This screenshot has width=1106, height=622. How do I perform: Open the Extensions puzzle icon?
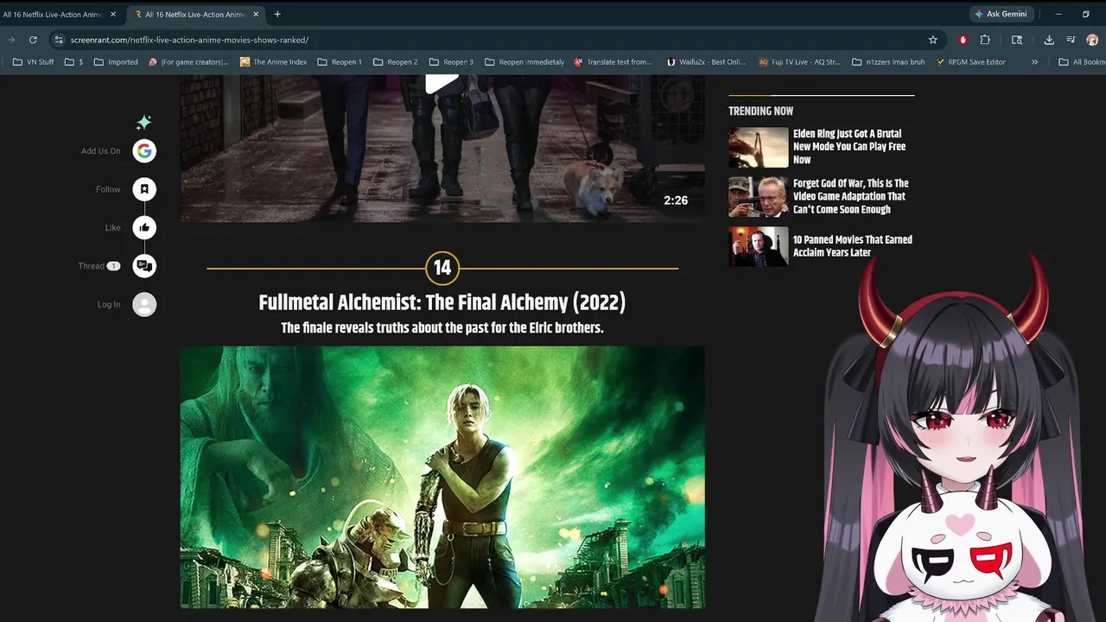click(x=985, y=40)
